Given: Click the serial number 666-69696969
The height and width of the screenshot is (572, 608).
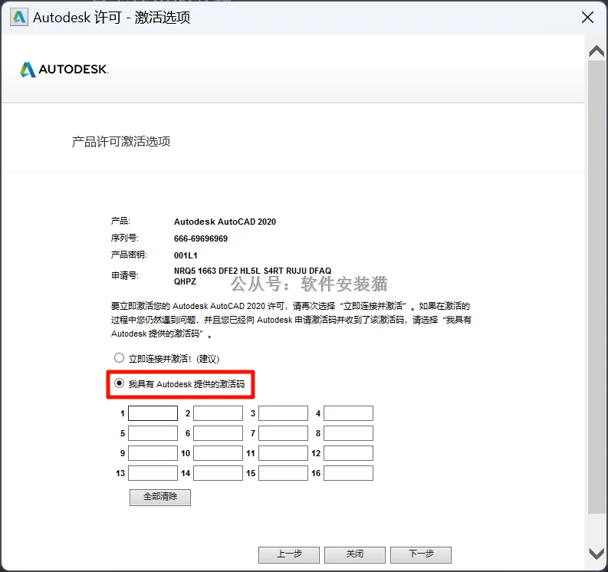Looking at the screenshot, I should 201,238.
